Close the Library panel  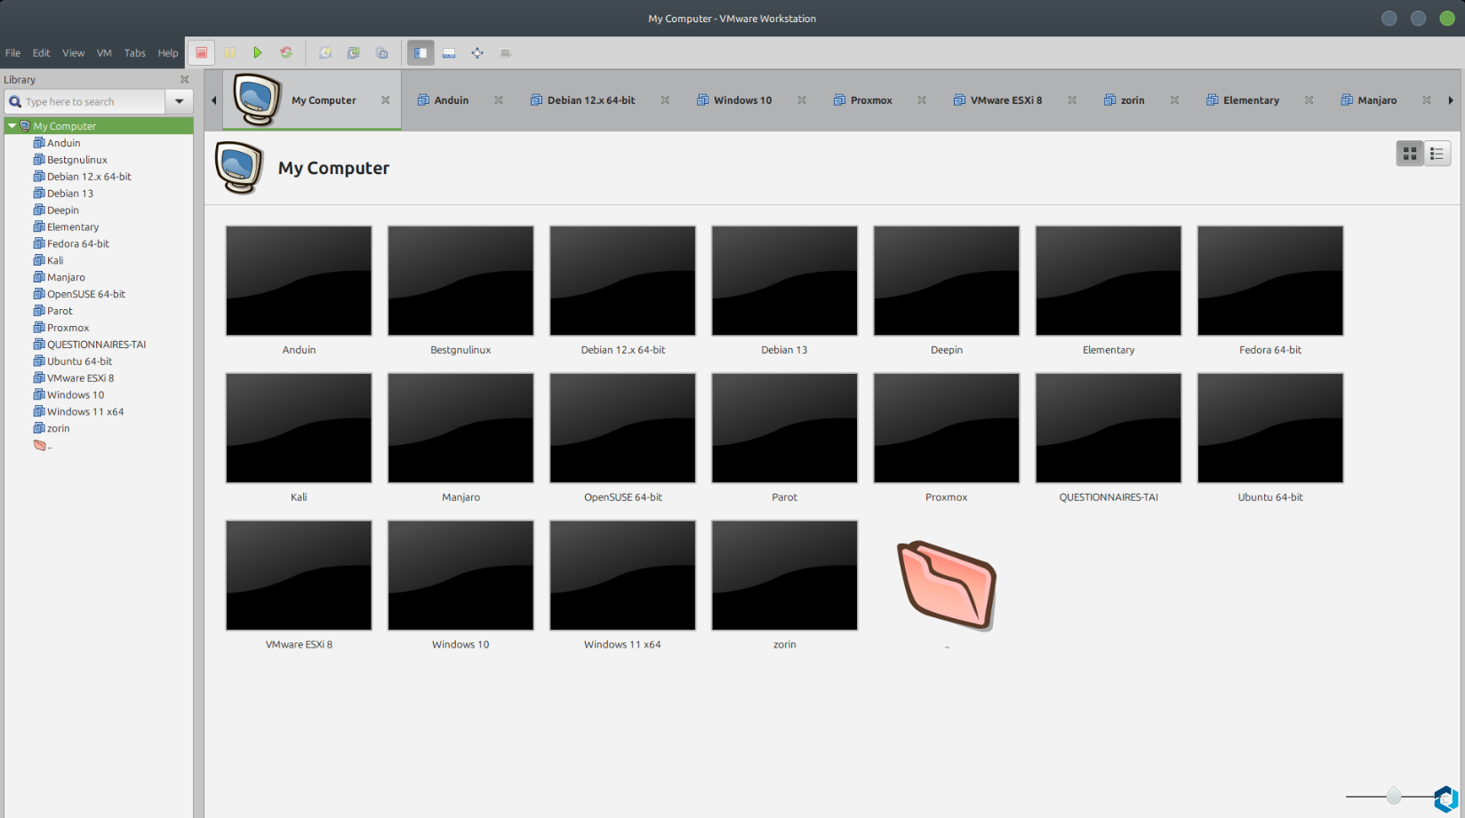click(x=185, y=79)
